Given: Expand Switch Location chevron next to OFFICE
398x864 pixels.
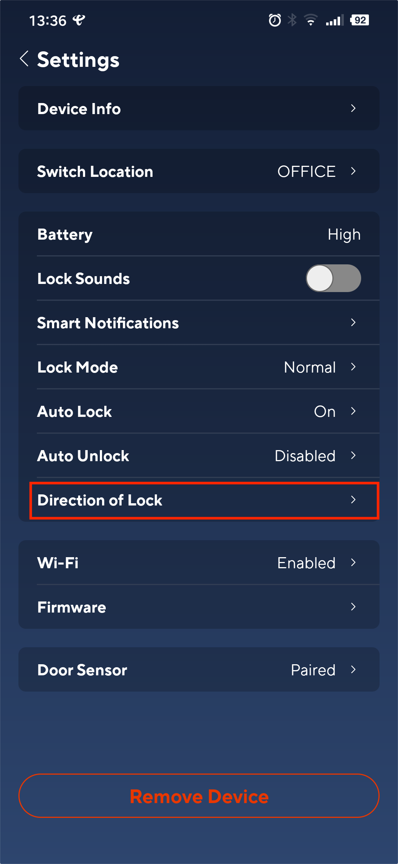Looking at the screenshot, I should click(x=353, y=171).
